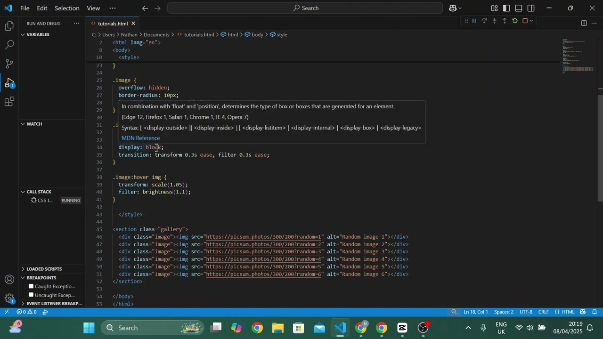
Task: Toggle the bottom panel
Action: click(x=519, y=8)
